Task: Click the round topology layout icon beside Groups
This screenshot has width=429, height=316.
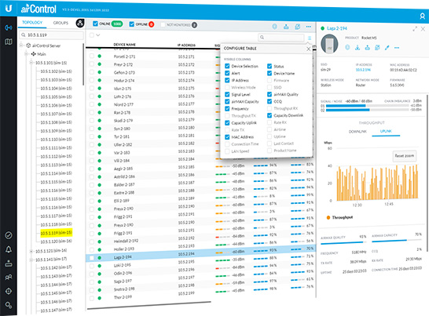Action: [x=80, y=23]
